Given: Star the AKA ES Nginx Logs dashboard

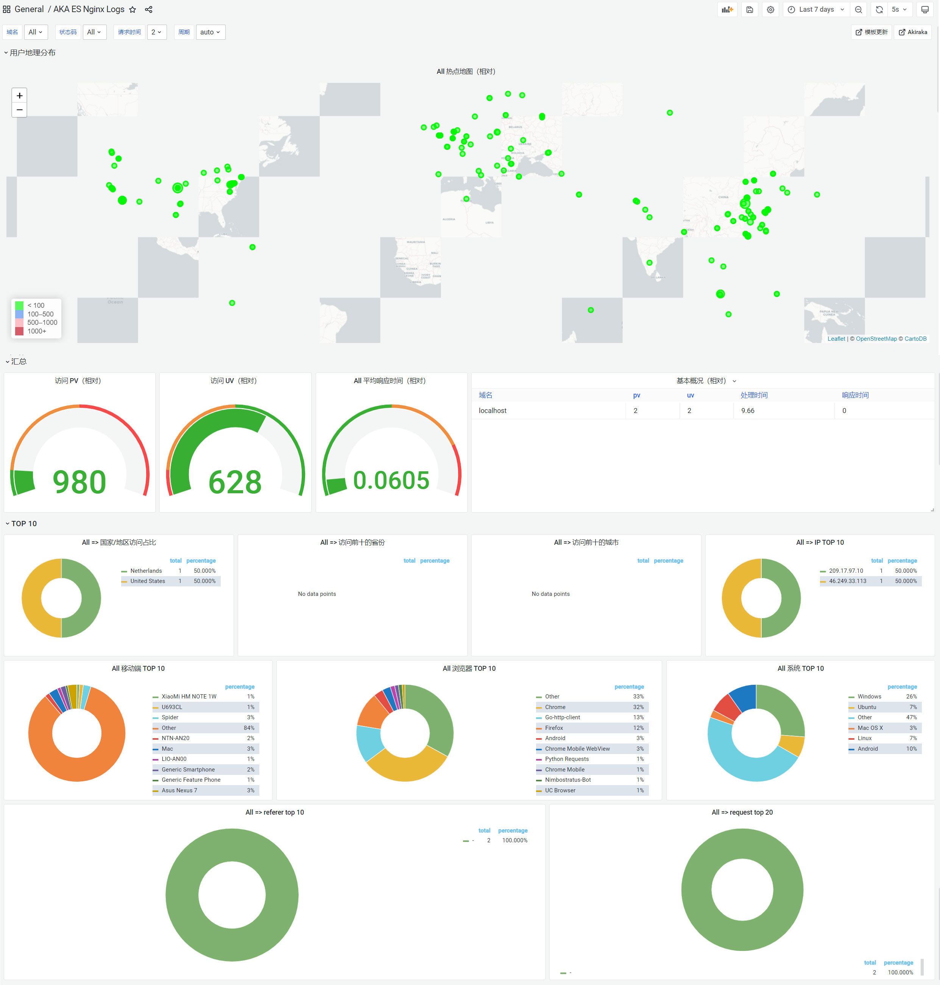Looking at the screenshot, I should [x=132, y=9].
